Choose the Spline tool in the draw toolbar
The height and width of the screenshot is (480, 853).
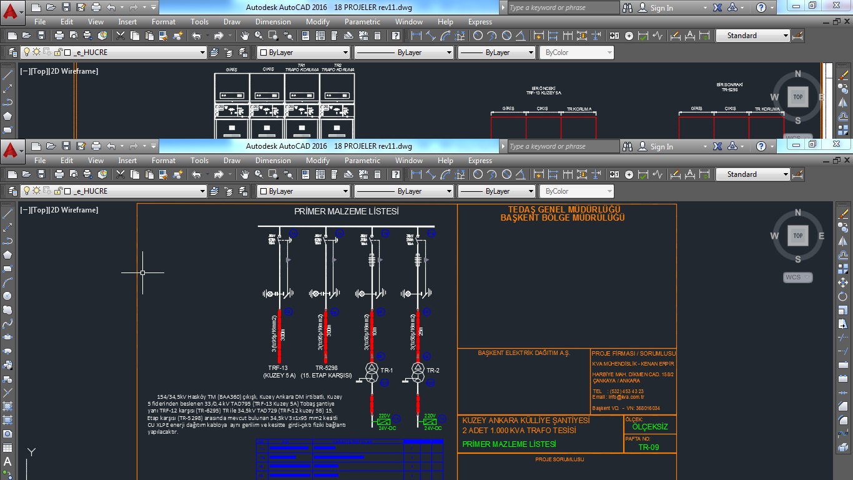coord(7,324)
